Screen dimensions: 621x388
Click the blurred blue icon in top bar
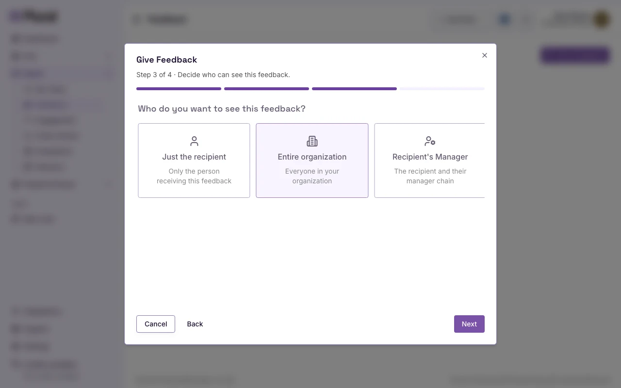[x=505, y=19]
